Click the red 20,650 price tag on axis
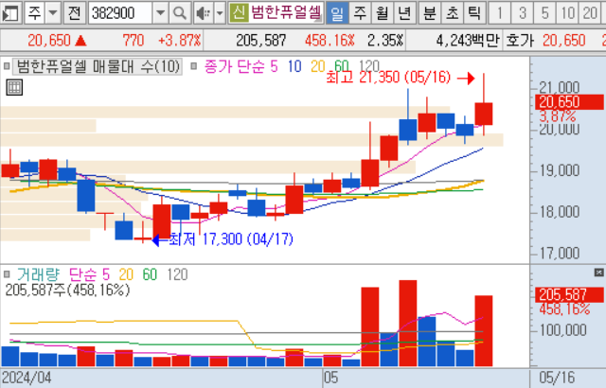The height and width of the screenshot is (388, 606). (x=569, y=102)
